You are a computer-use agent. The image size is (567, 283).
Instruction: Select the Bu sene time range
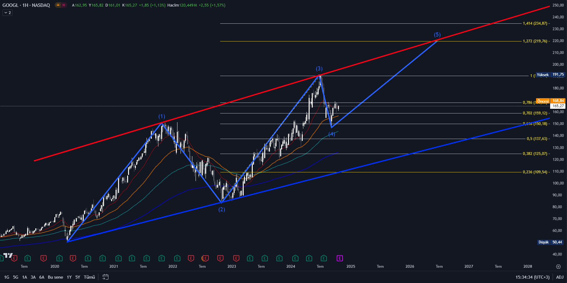click(x=55, y=277)
